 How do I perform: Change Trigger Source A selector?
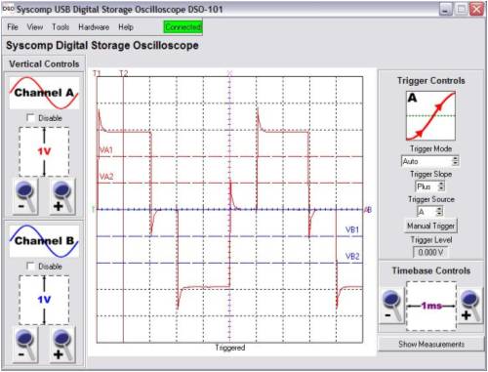pos(430,212)
